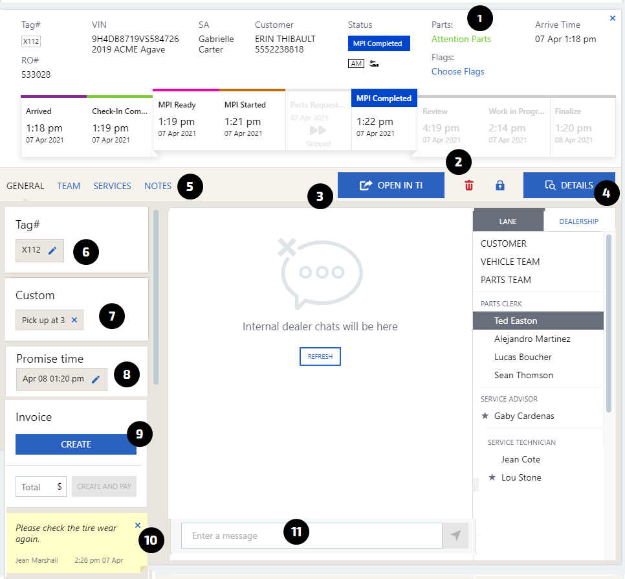The width and height of the screenshot is (625, 579).
Task: Click the 'Enter a message' input field
Action: tap(311, 536)
